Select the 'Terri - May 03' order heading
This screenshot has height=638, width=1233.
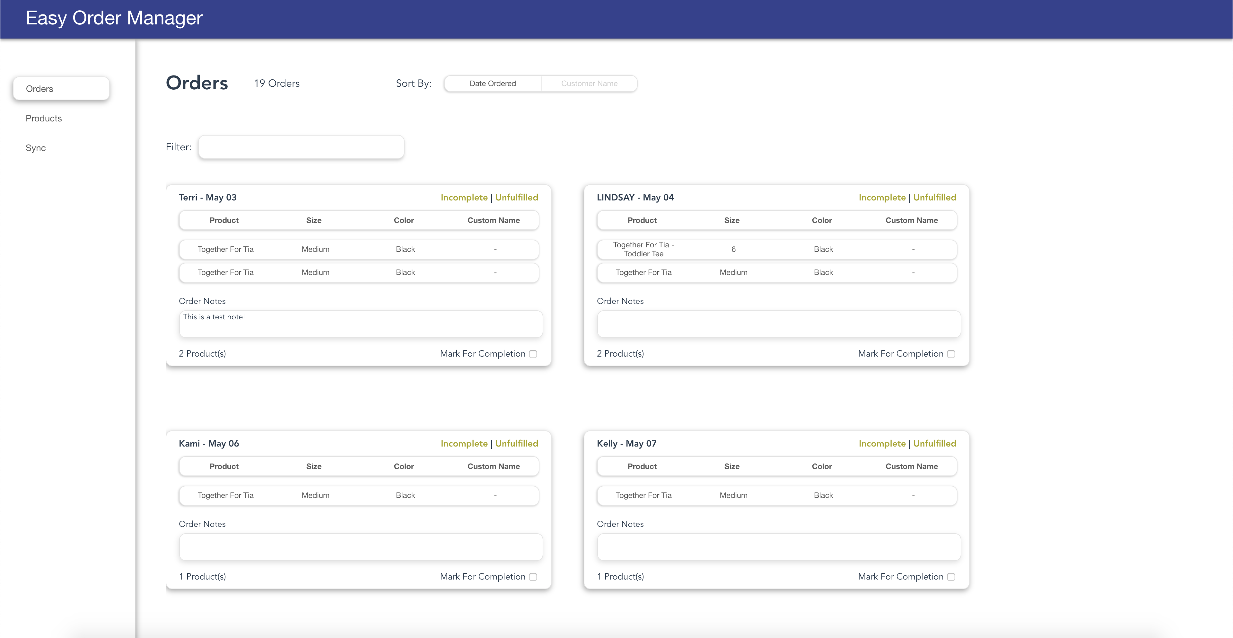(208, 197)
